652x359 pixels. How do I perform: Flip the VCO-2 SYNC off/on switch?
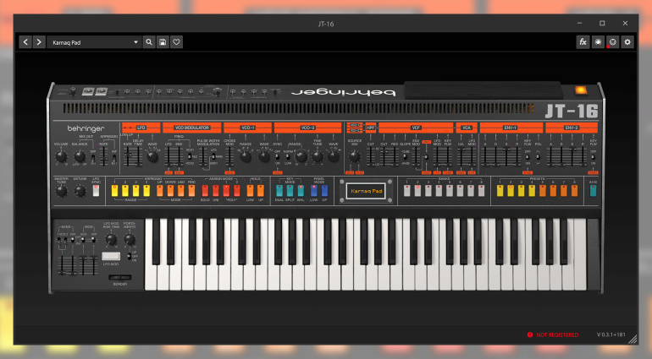pos(278,157)
